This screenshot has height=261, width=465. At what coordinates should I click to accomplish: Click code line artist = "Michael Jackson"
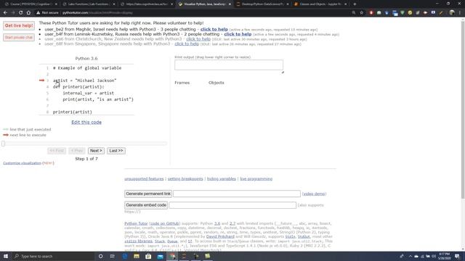pyautogui.click(x=84, y=80)
